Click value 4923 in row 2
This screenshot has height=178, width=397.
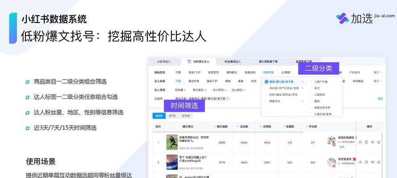coord(244,162)
